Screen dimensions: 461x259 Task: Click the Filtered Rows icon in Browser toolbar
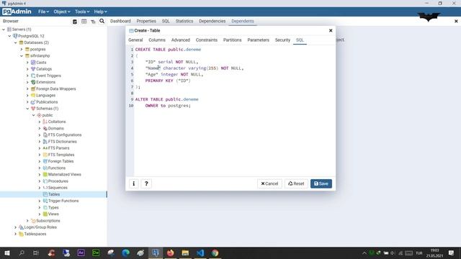pos(93,22)
